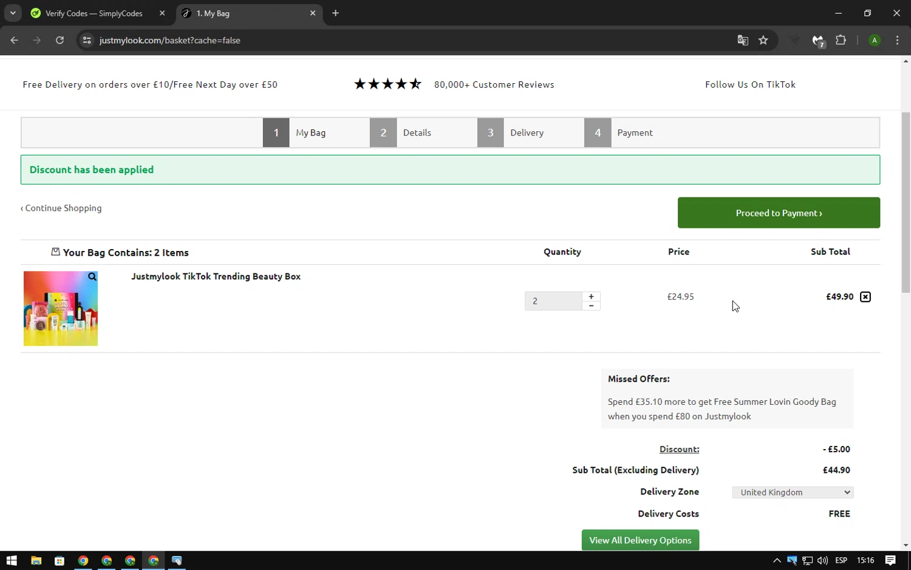Select the Delivery checkout step
Image resolution: width=911 pixels, height=570 pixels.
tap(511, 132)
